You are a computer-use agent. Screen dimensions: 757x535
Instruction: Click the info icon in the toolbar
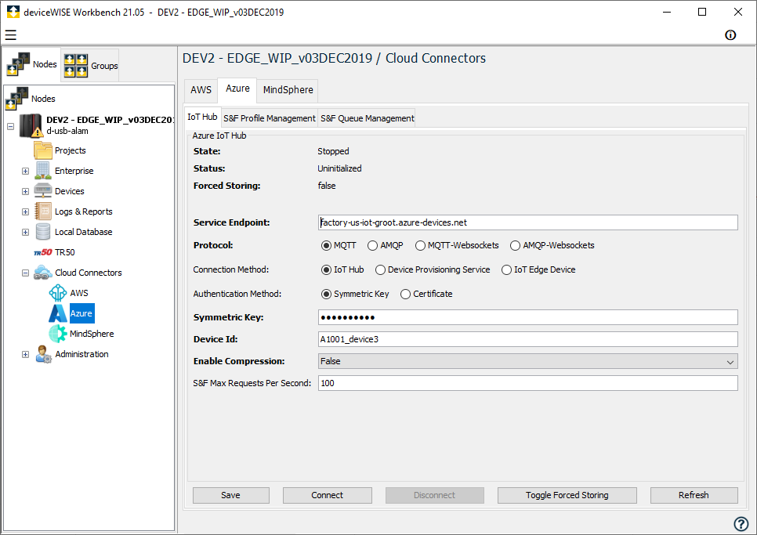click(x=730, y=34)
